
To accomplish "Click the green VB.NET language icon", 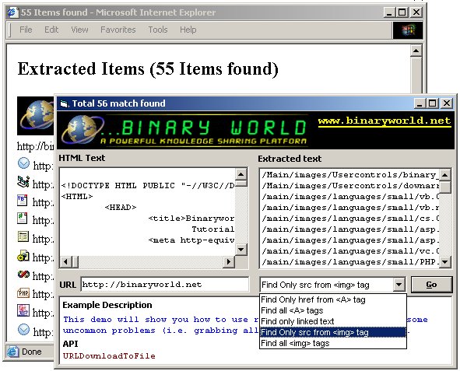I will click(23, 182).
